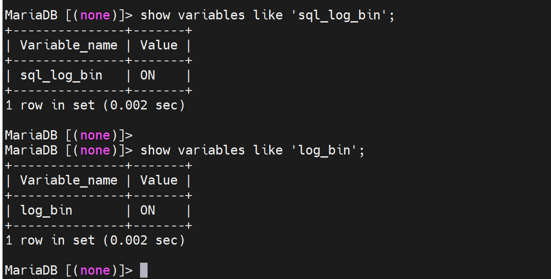
Task: Click the word 'show' in the second command
Action: click(x=155, y=151)
